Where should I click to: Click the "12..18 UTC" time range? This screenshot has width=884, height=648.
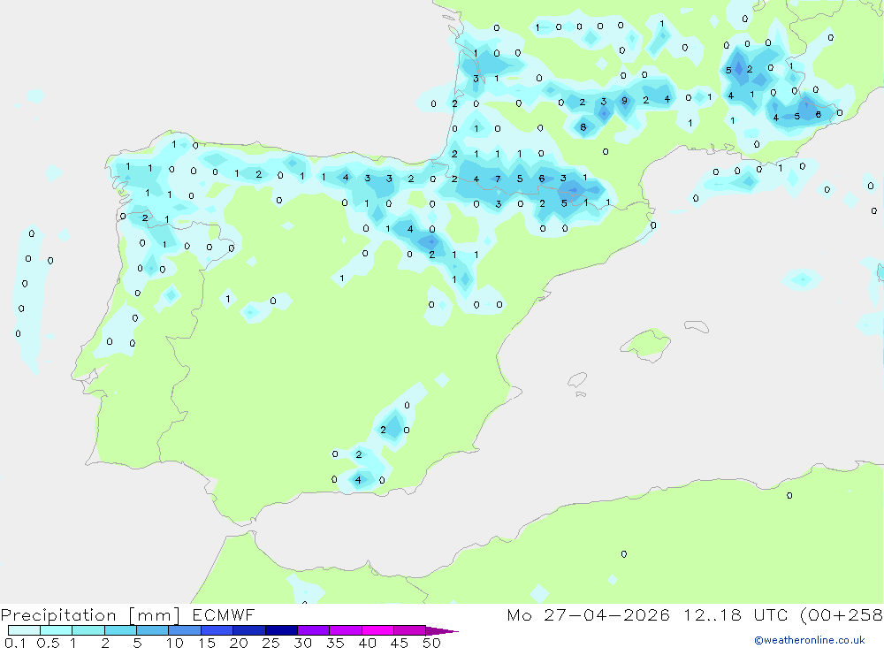[734, 614]
